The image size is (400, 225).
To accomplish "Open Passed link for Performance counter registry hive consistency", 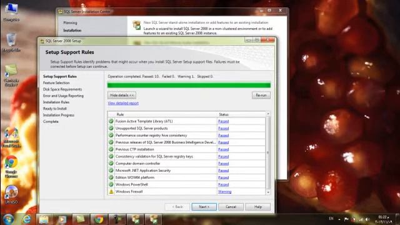I will coord(224,135).
